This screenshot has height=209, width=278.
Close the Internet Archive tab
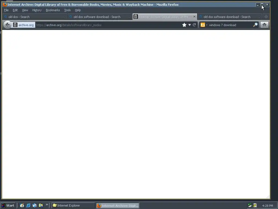click(x=194, y=17)
